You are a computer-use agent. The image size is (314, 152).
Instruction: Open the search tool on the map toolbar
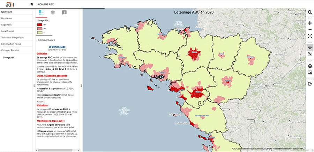310,13
